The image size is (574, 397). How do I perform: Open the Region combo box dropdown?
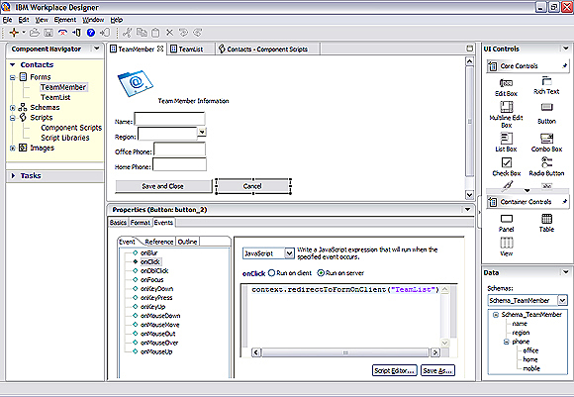(202, 132)
